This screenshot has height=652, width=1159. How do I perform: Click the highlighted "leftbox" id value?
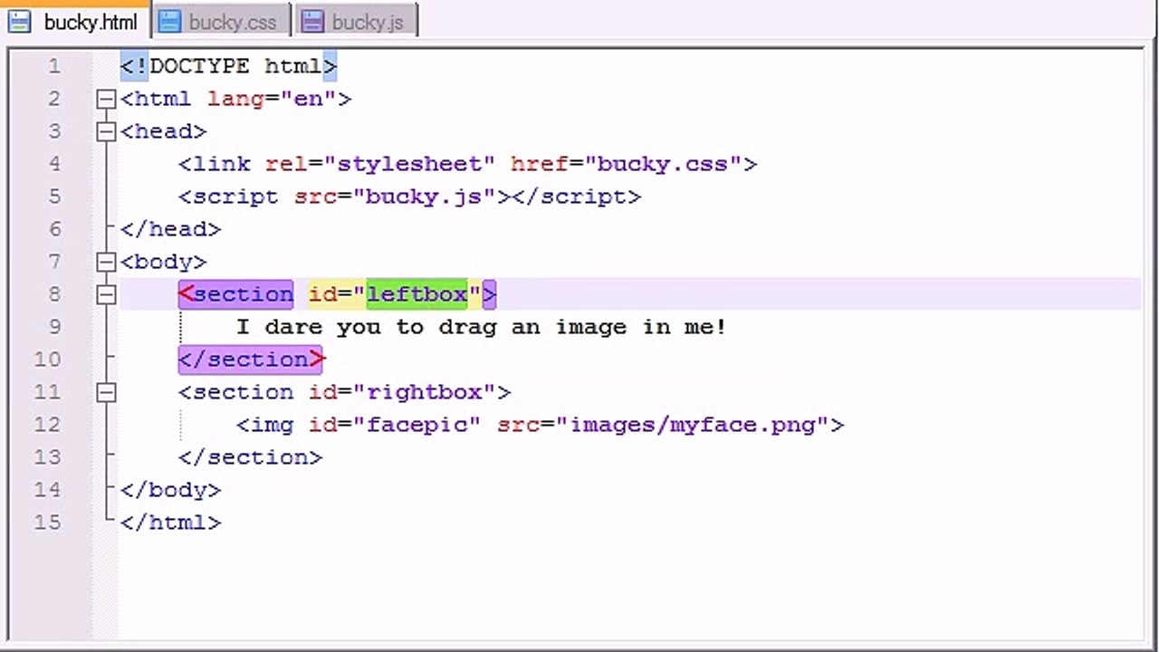point(417,294)
